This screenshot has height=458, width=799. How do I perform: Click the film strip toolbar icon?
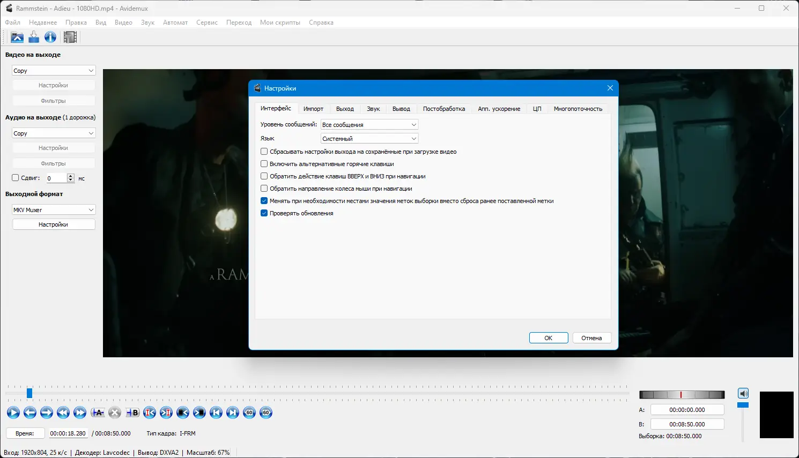coord(70,37)
